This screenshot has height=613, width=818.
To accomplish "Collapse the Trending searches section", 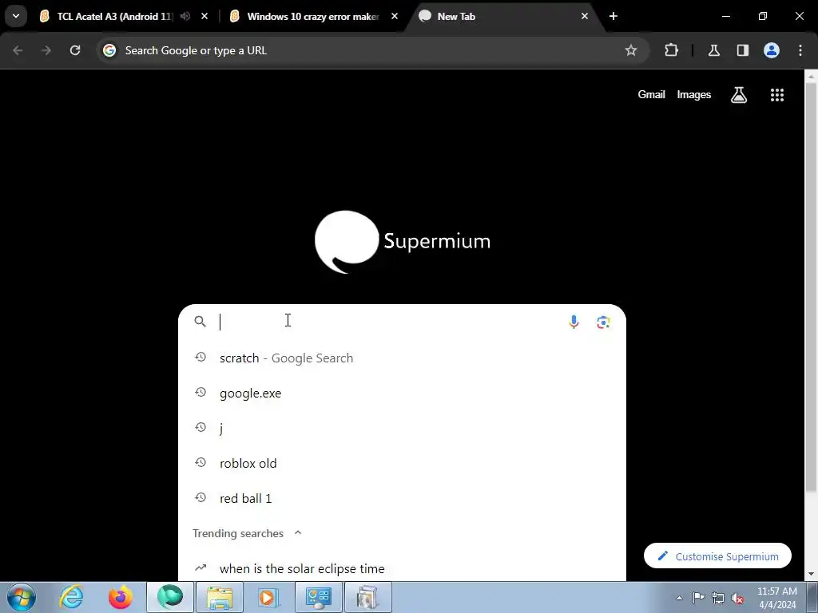I will pyautogui.click(x=298, y=532).
